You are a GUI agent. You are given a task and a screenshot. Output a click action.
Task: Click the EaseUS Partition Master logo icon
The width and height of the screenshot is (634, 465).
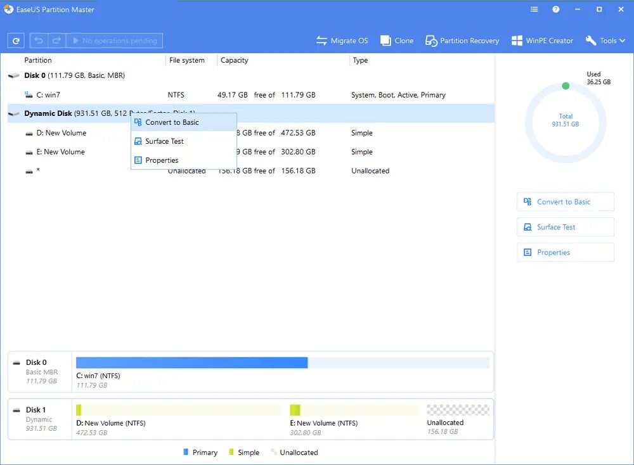tap(8, 9)
